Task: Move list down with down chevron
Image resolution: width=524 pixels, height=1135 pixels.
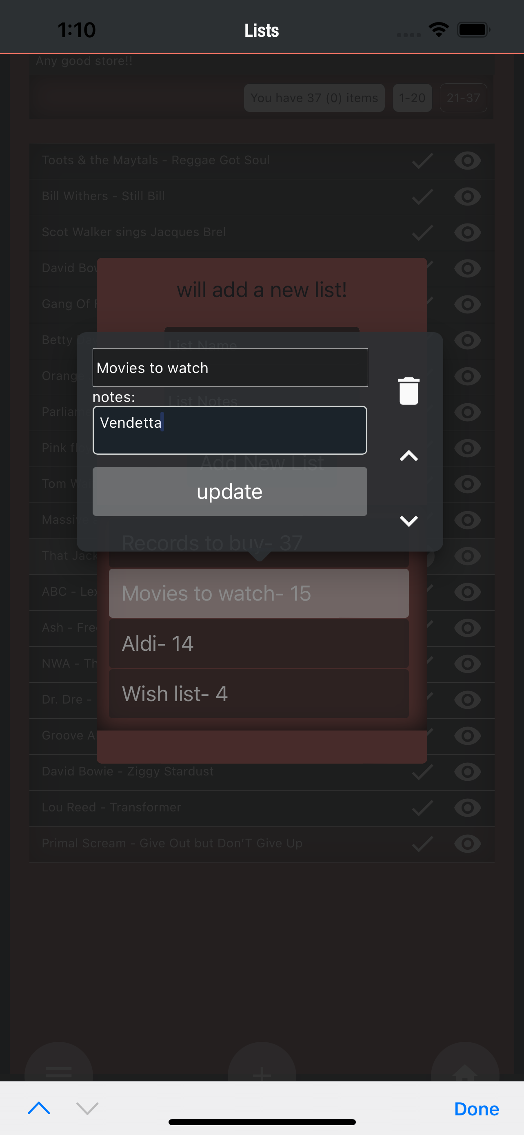Action: (409, 521)
